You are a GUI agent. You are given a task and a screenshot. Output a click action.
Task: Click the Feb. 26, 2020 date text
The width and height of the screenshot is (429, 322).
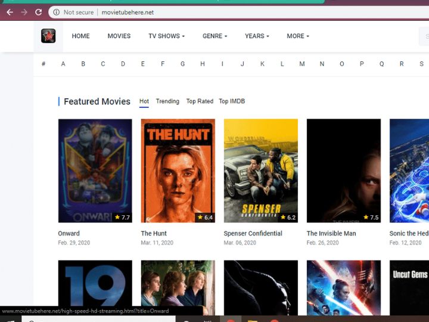click(x=322, y=243)
